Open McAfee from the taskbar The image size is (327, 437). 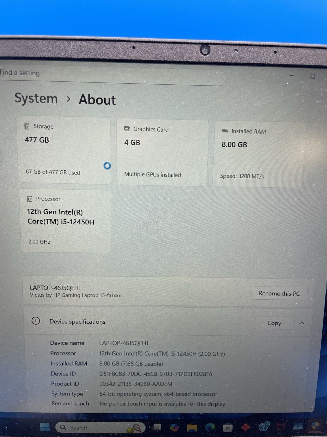point(281,426)
